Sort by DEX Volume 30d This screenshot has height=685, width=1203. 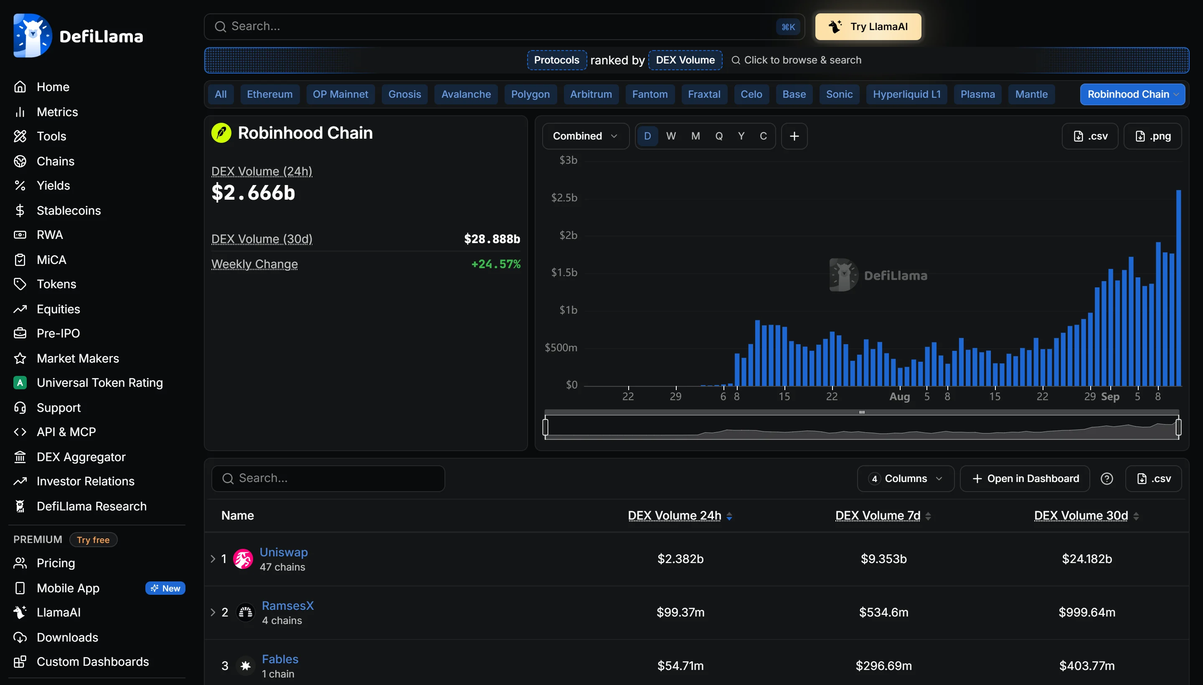tap(1086, 516)
